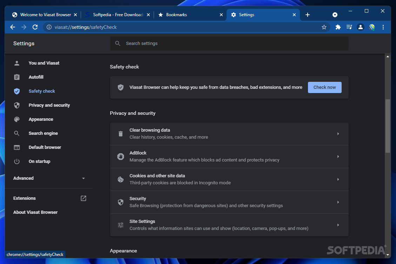Click the arrow on Cookies row
The height and width of the screenshot is (264, 396).
click(x=338, y=179)
